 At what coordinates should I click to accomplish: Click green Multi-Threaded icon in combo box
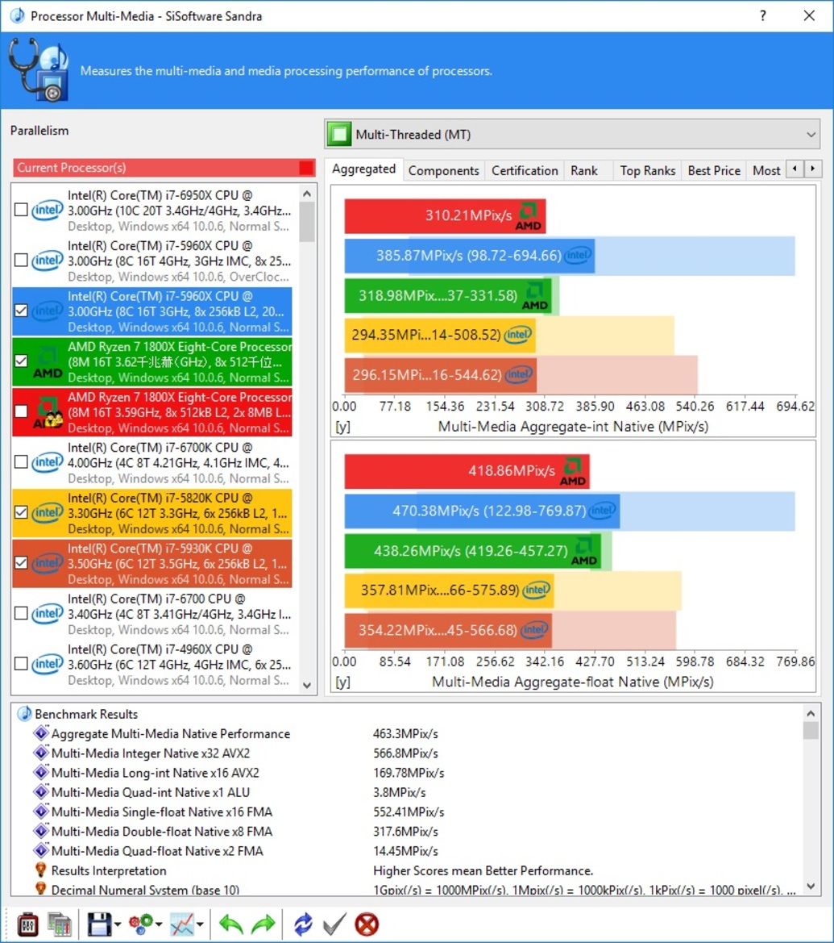tap(339, 134)
